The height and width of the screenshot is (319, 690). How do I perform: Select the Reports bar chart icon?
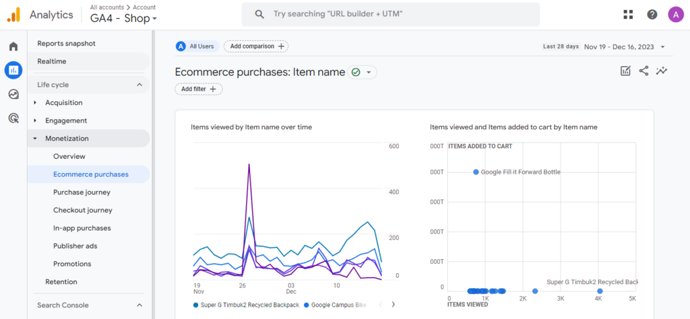13,69
